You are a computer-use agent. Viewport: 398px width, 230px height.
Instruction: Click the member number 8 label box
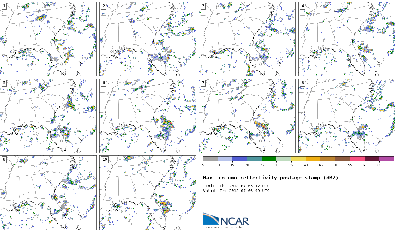(x=303, y=83)
